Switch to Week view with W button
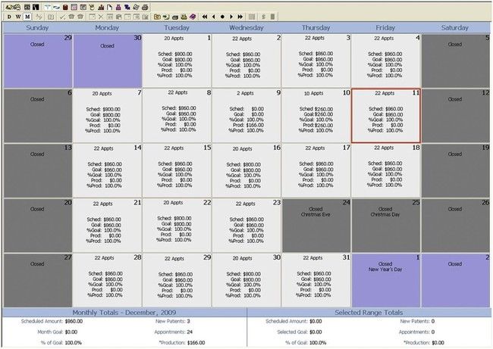The width and height of the screenshot is (493, 349). (17, 16)
